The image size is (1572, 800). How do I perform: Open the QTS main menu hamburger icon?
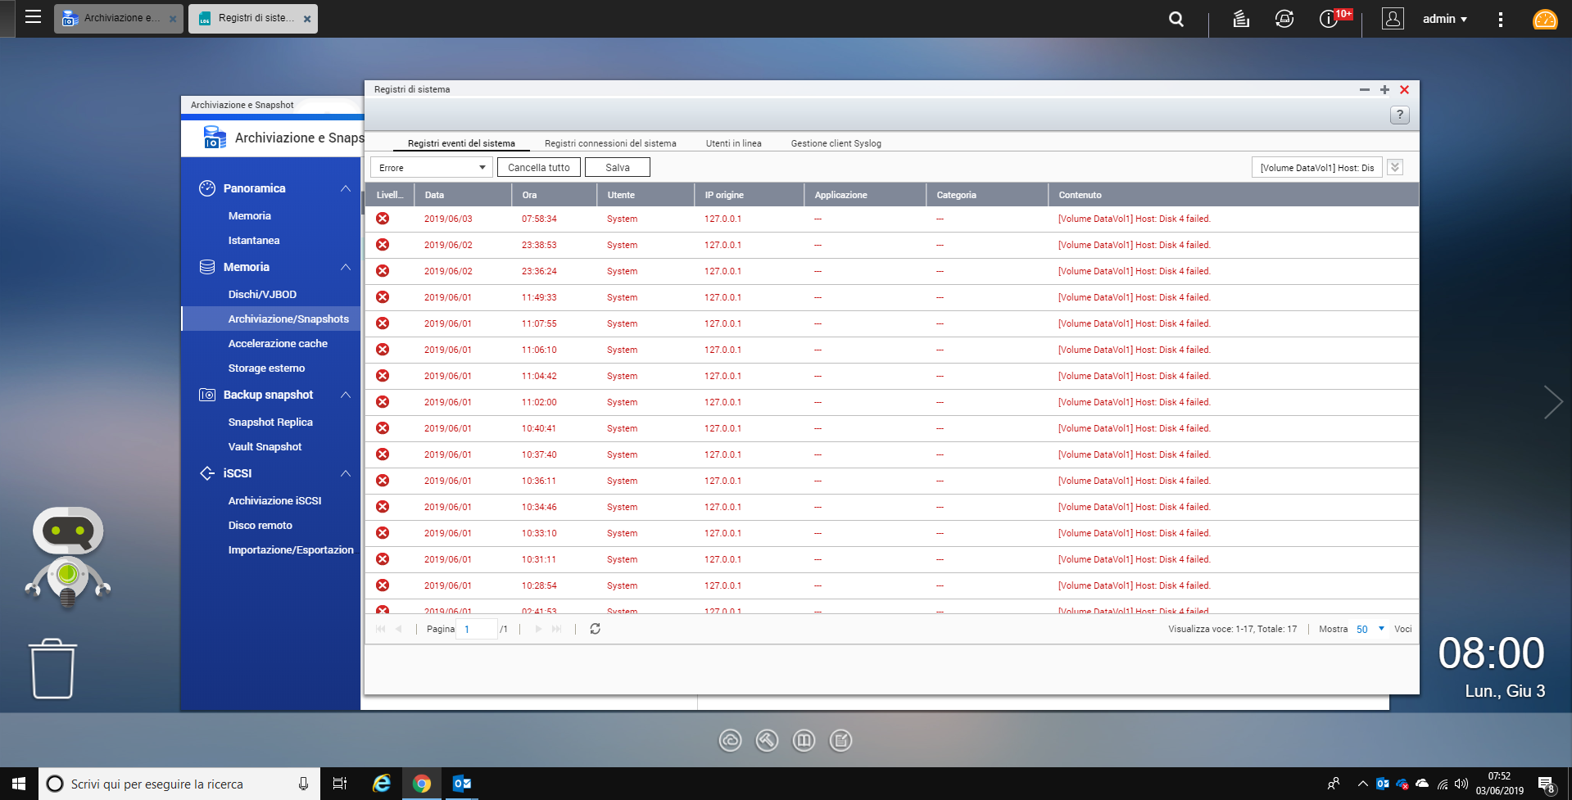click(x=33, y=17)
